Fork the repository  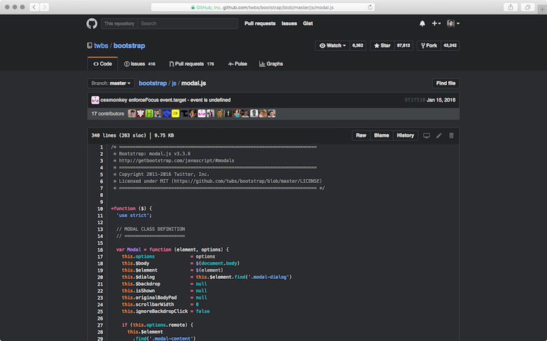point(429,46)
